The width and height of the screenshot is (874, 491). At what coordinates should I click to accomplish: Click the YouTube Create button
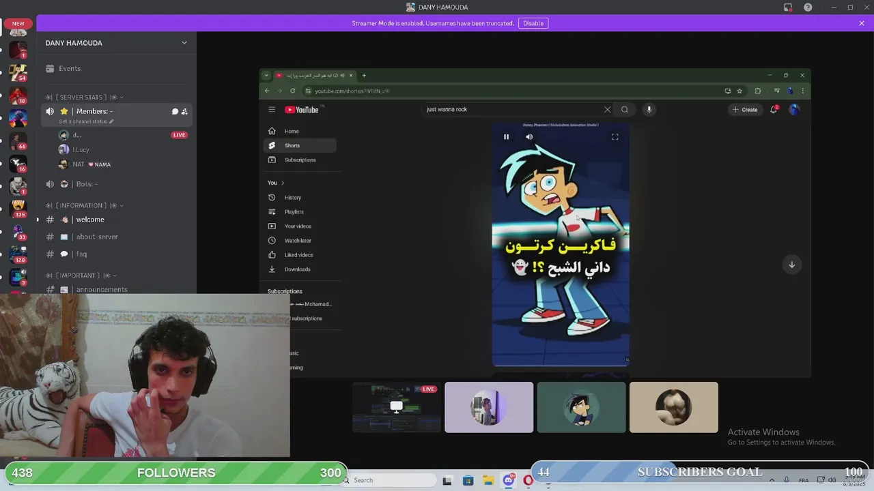745,110
